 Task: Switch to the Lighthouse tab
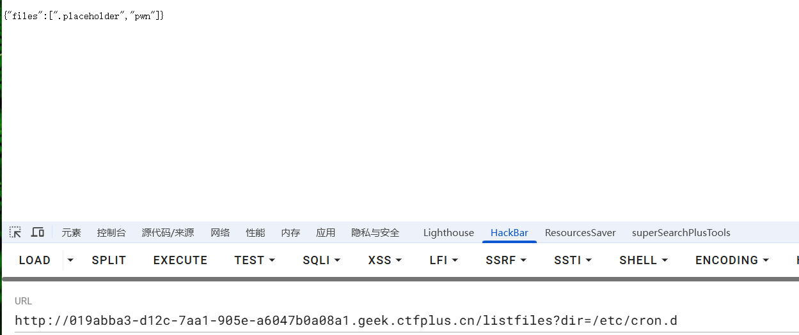click(x=448, y=233)
